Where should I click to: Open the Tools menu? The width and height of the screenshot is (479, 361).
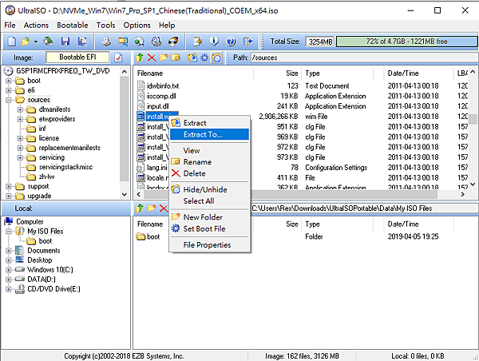pos(105,25)
